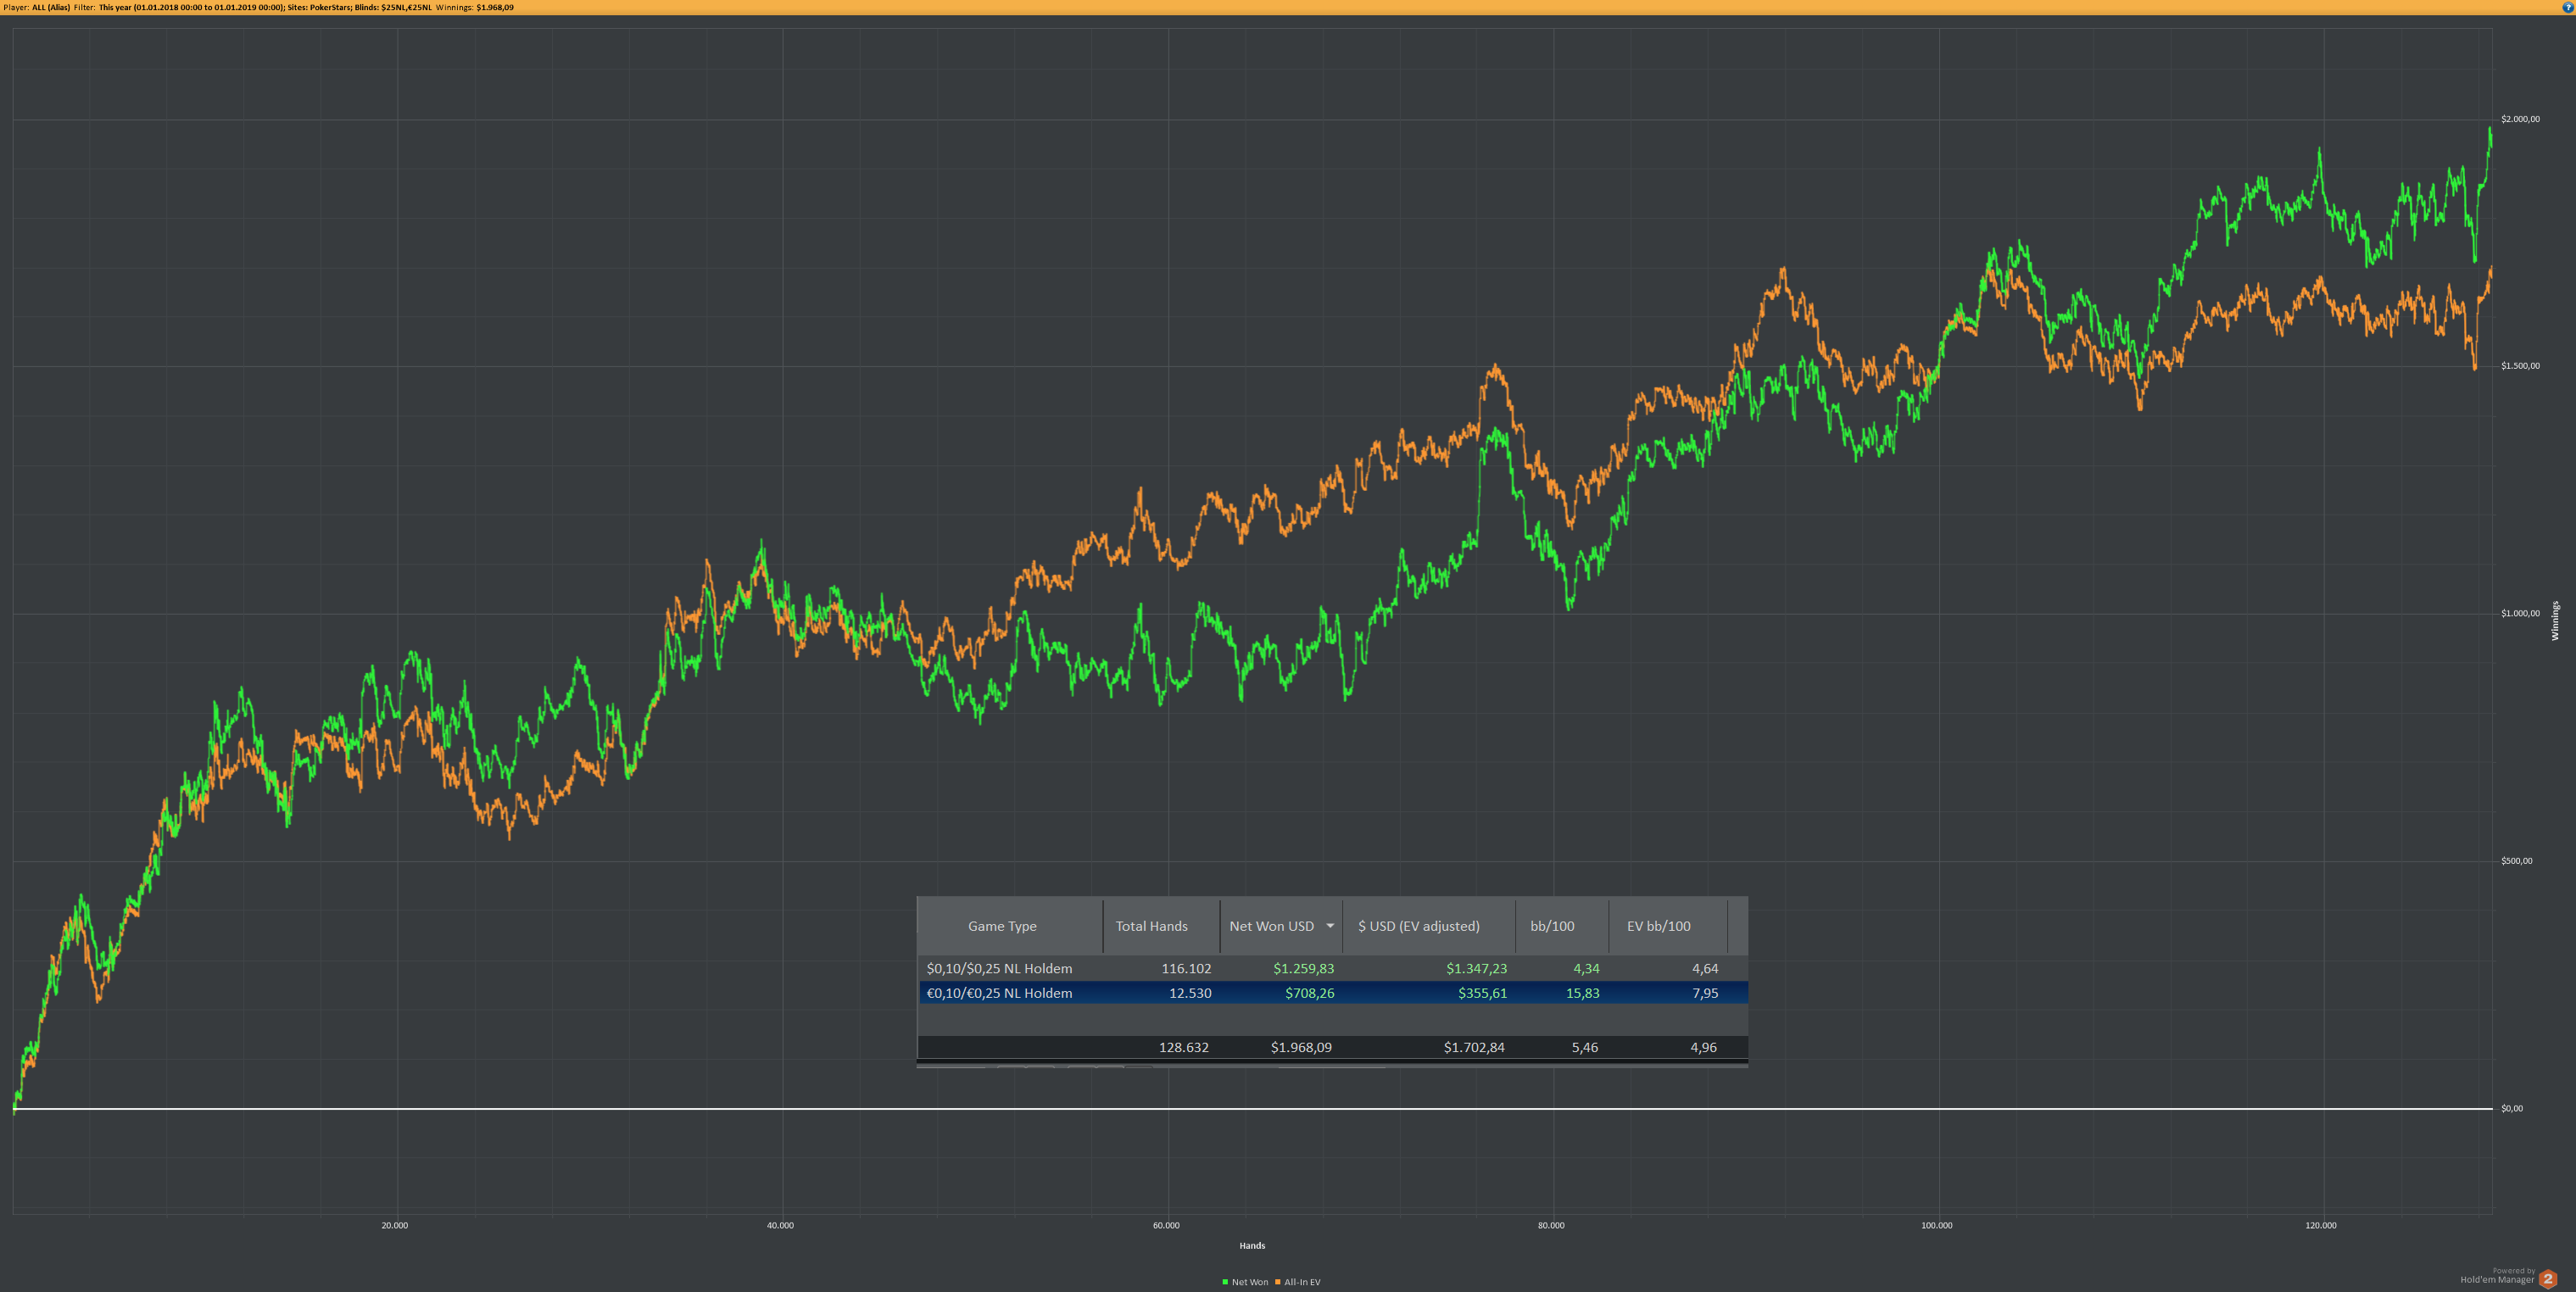This screenshot has width=2576, height=1292.
Task: Click the Net Won USD column header label
Action: point(1271,926)
